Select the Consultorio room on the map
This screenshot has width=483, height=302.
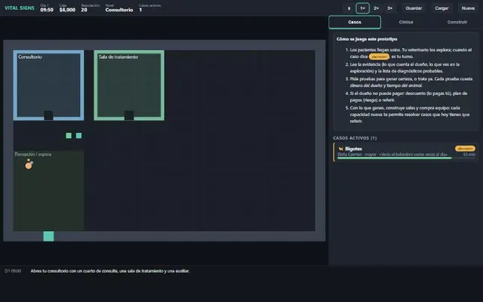coord(48,85)
